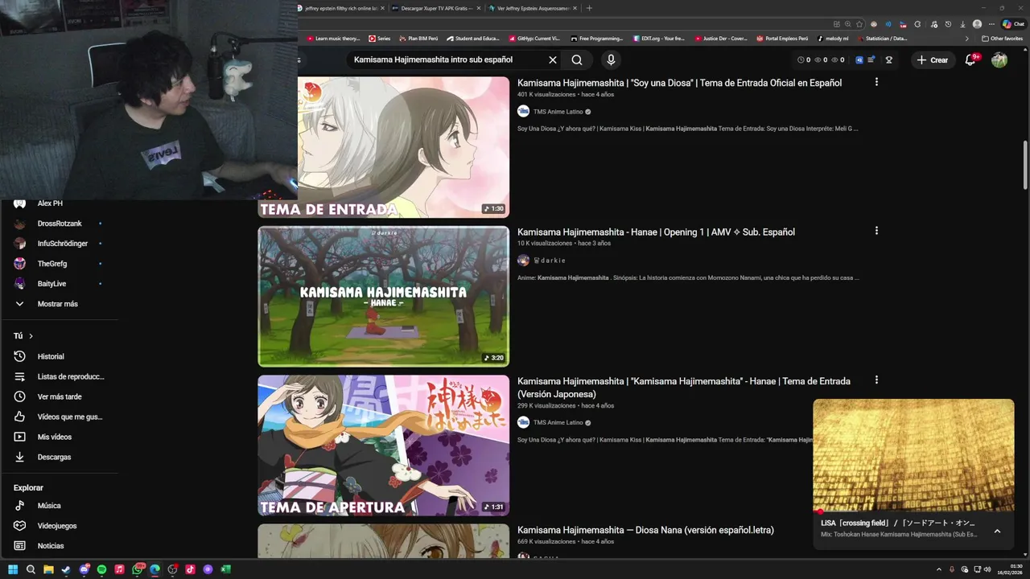Click the YouTube search magnifier button

(577, 60)
